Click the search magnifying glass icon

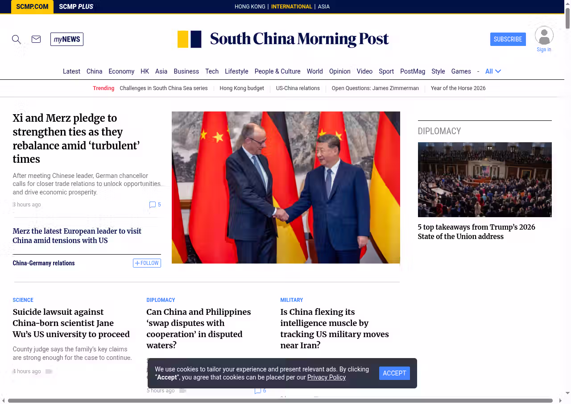tap(17, 39)
